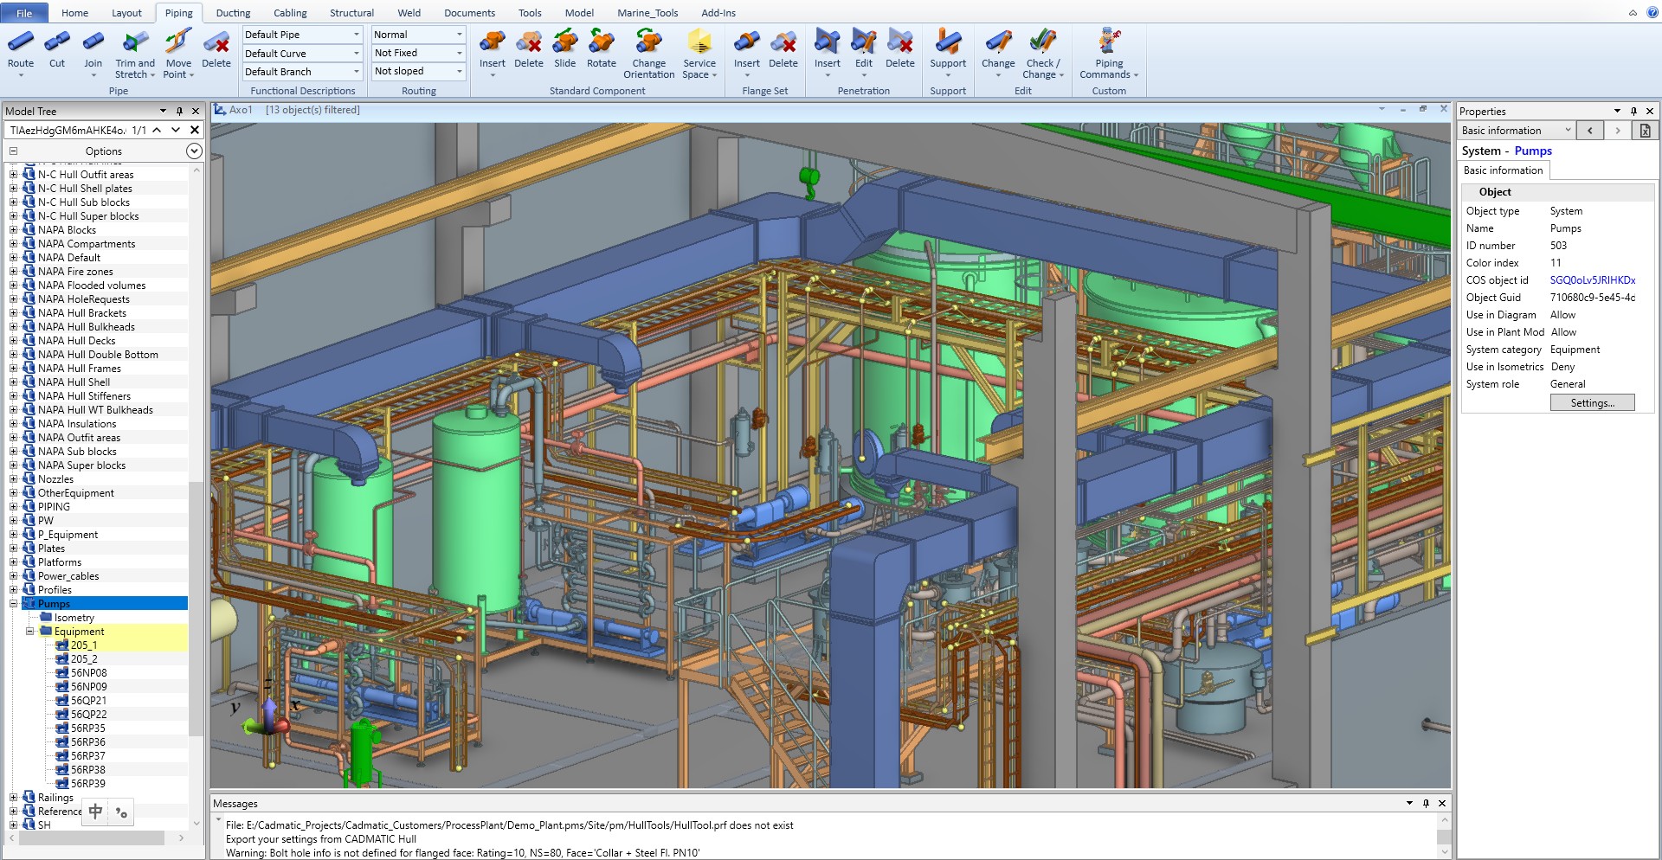Select equipment 56NP08 in tree

pos(88,673)
